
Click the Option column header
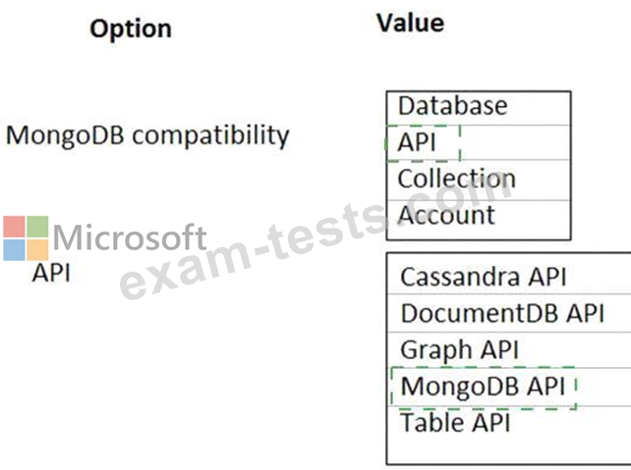[131, 28]
